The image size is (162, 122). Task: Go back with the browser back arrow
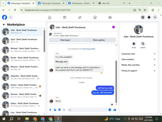[4, 10]
